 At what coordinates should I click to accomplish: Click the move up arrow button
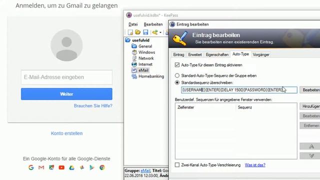click(x=310, y=146)
